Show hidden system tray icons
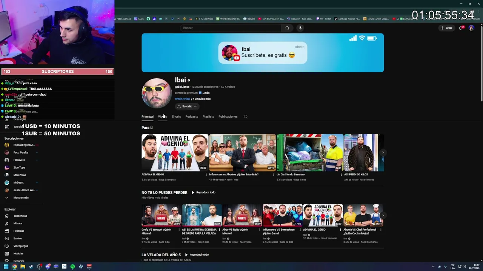This screenshot has height=271, width=483. pyautogui.click(x=433, y=266)
